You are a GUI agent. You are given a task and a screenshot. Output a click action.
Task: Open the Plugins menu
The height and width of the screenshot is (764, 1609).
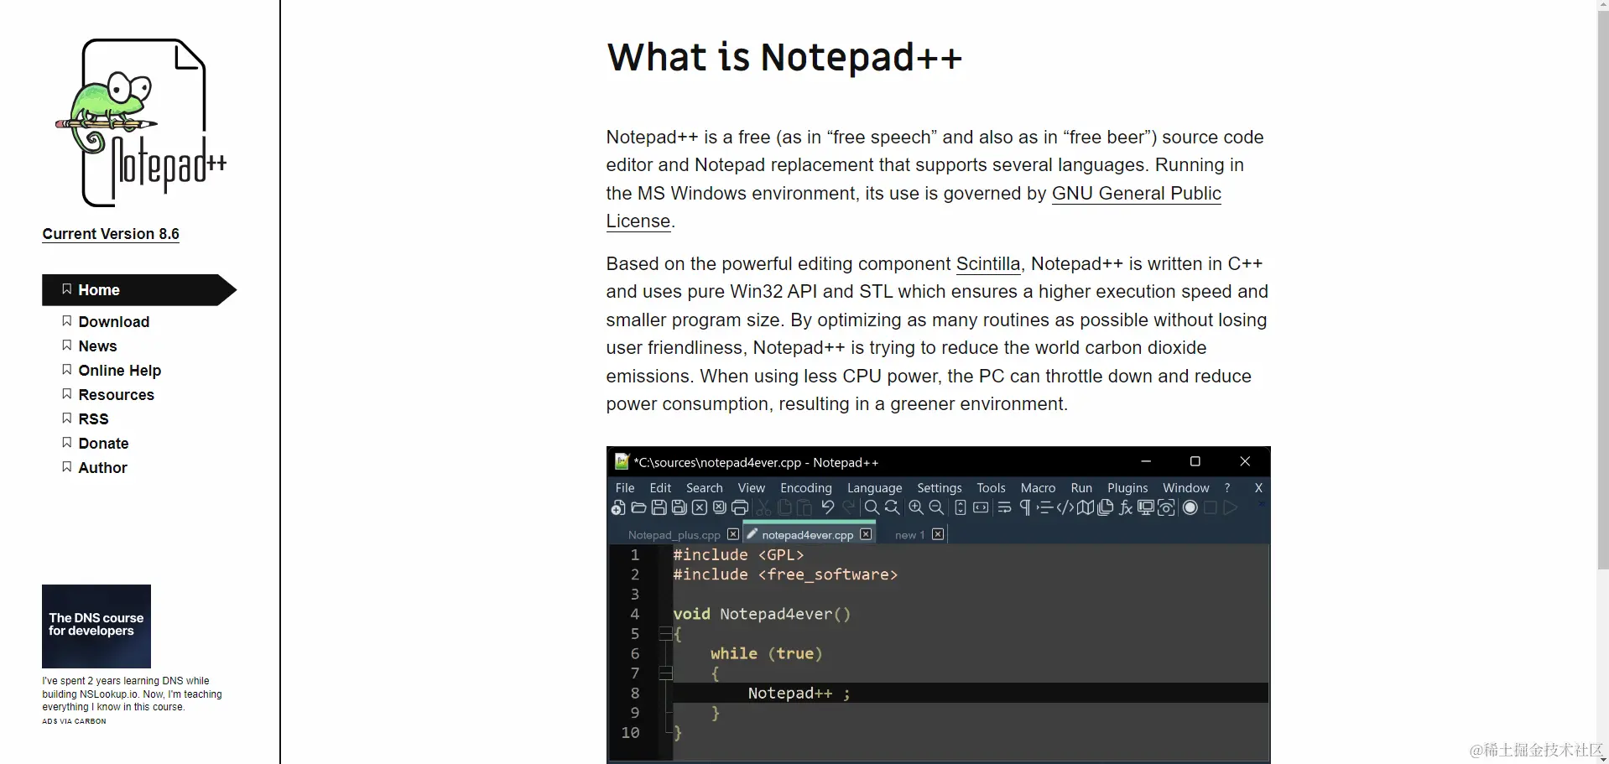pos(1127,487)
